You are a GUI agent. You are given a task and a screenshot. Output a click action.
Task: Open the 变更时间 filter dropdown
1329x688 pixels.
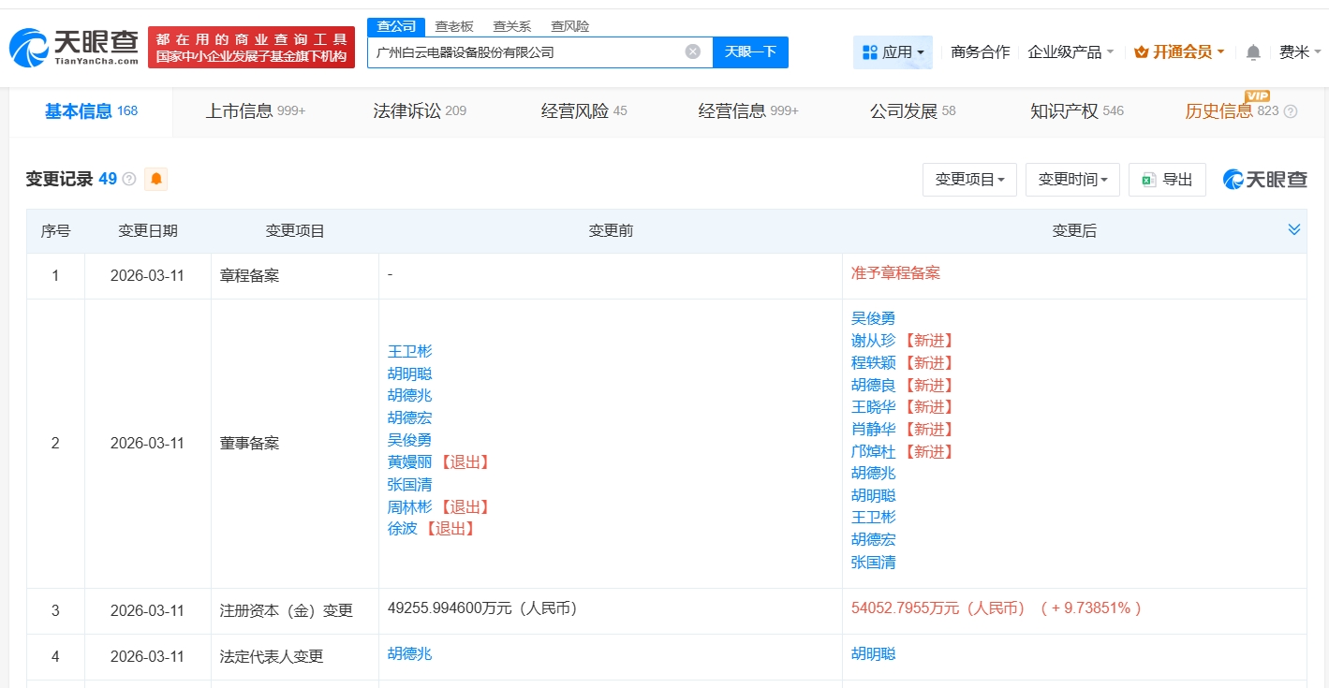1072,180
